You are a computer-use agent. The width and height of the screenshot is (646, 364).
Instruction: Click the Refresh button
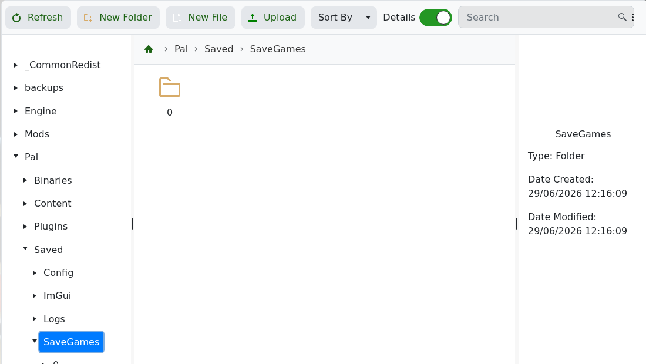click(x=38, y=18)
